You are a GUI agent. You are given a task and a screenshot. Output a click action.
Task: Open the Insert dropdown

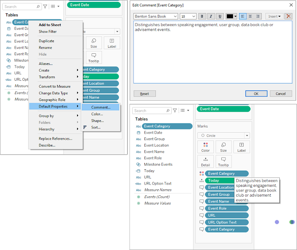[x=274, y=16]
